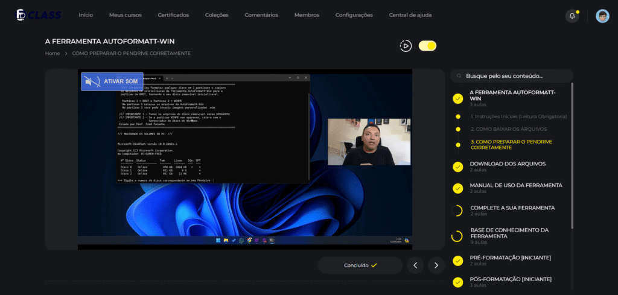618x295 pixels.
Task: Click the F Class logo
Action: pyautogui.click(x=38, y=15)
